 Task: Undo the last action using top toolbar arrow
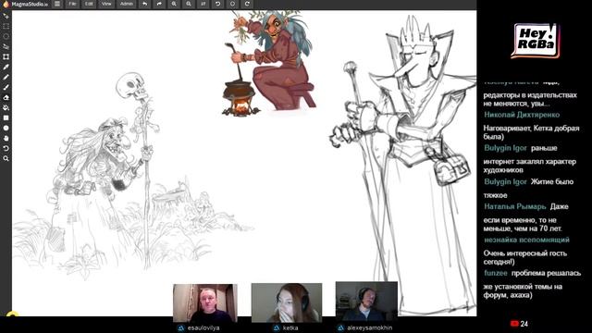[144, 4]
